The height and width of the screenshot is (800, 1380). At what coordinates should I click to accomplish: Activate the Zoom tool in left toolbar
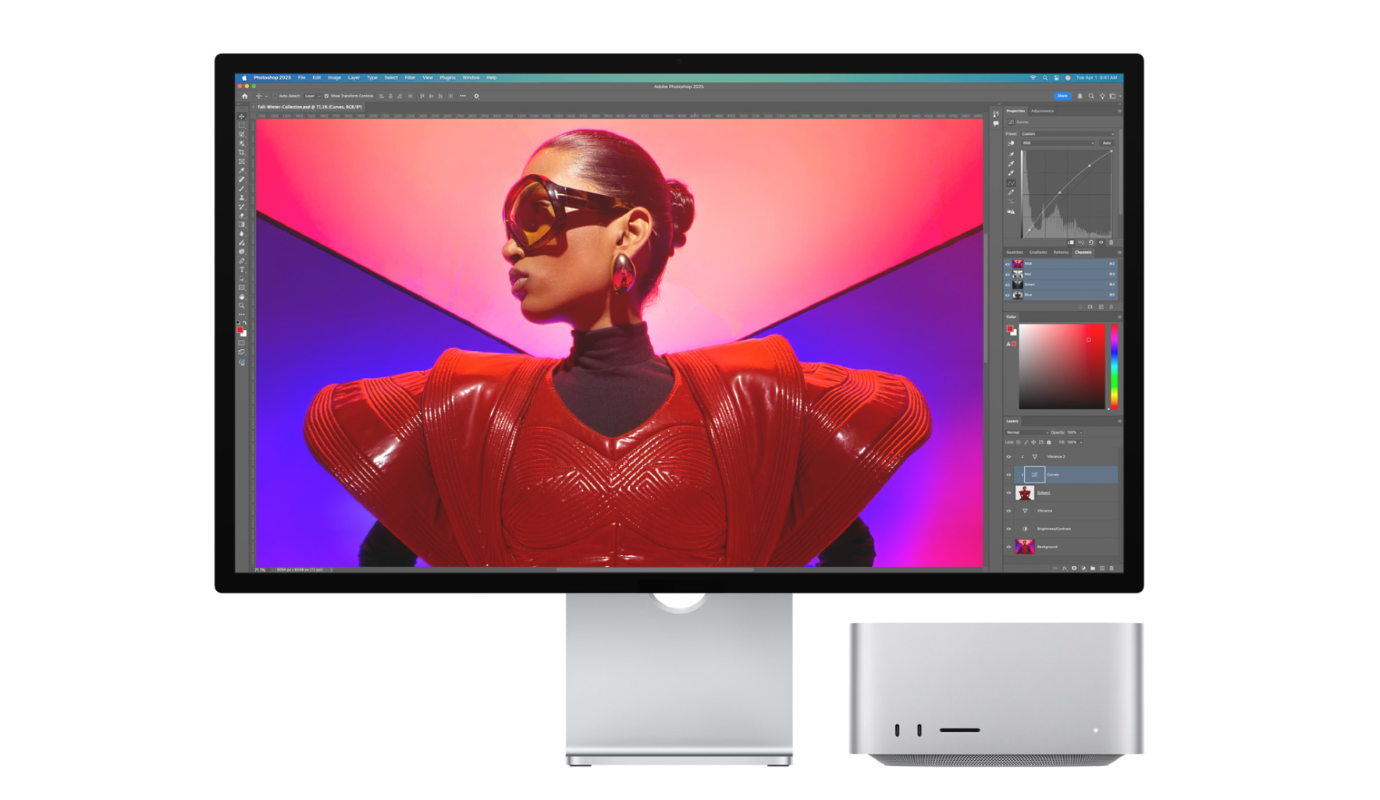coord(242,306)
